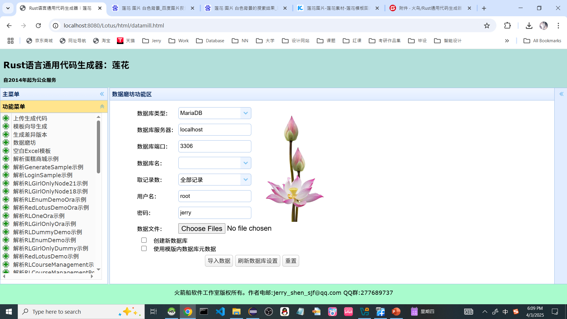Click the bookmark star in the address bar
The image size is (567, 319).
coord(487,26)
